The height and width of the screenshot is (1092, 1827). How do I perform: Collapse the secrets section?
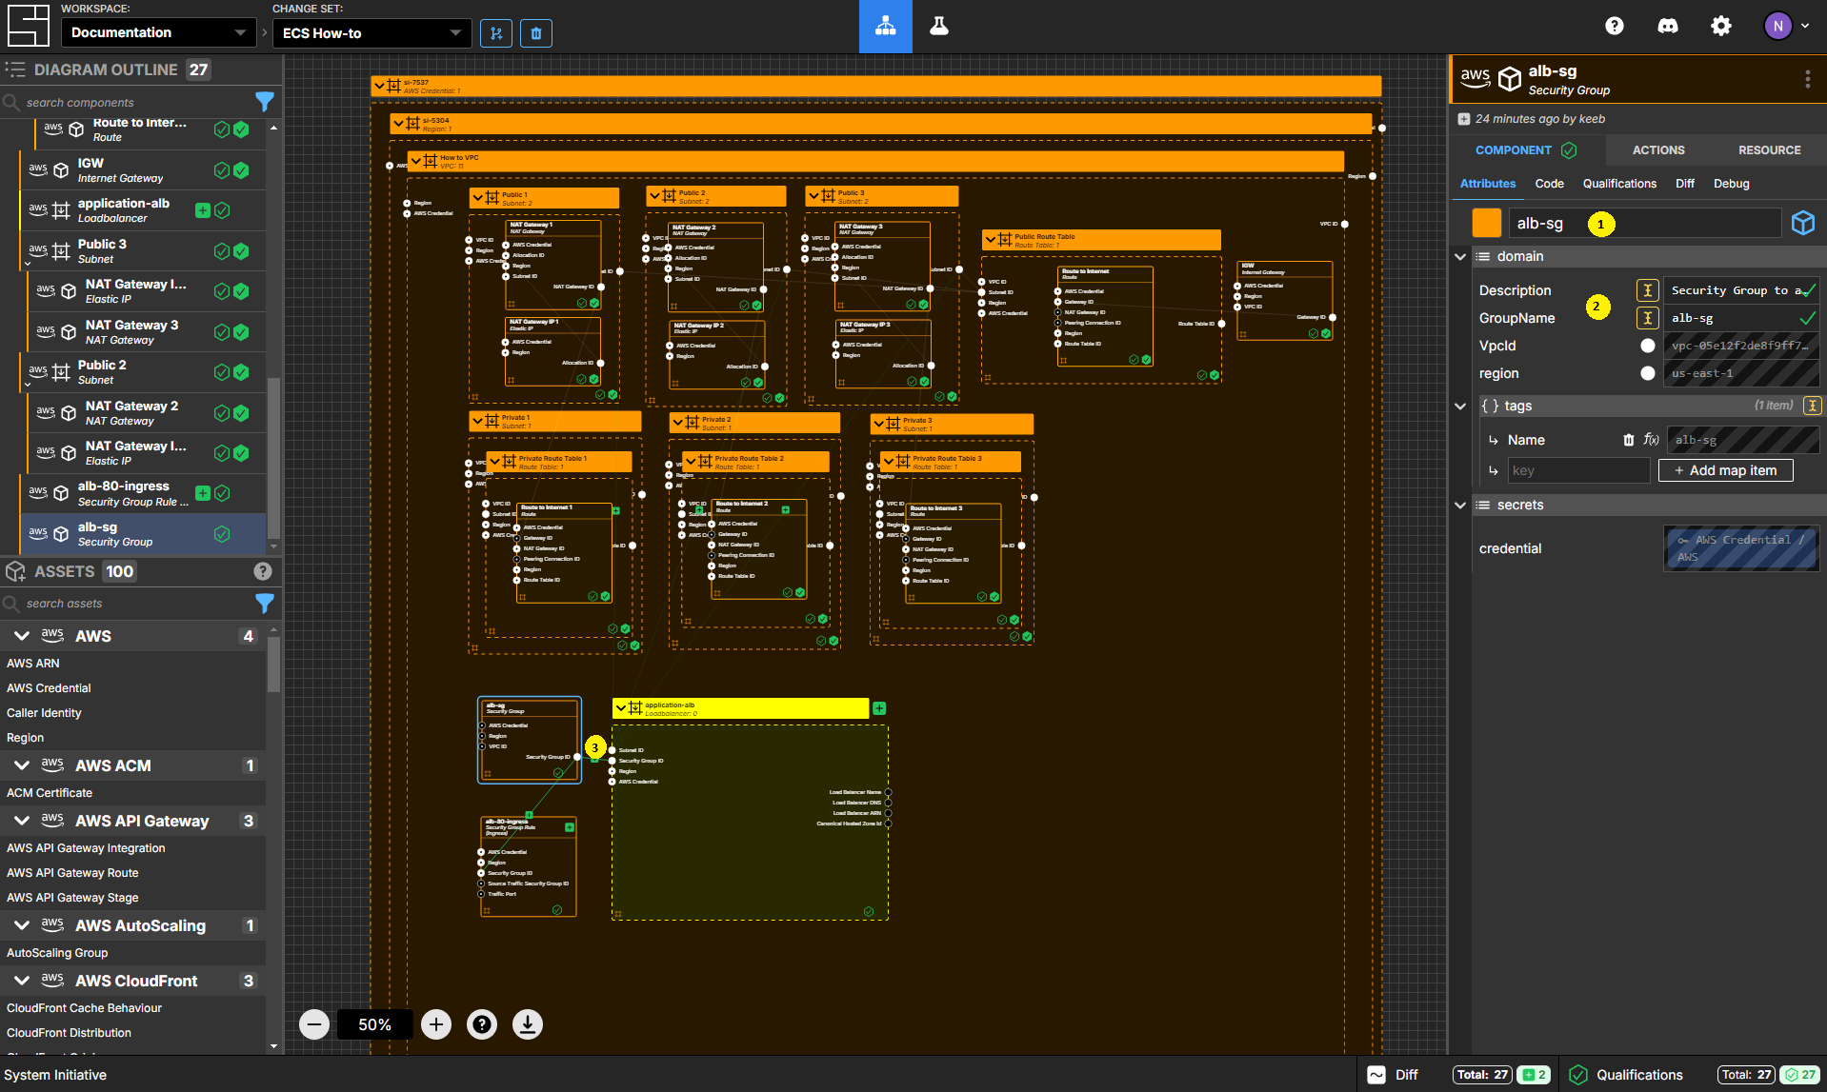point(1460,505)
